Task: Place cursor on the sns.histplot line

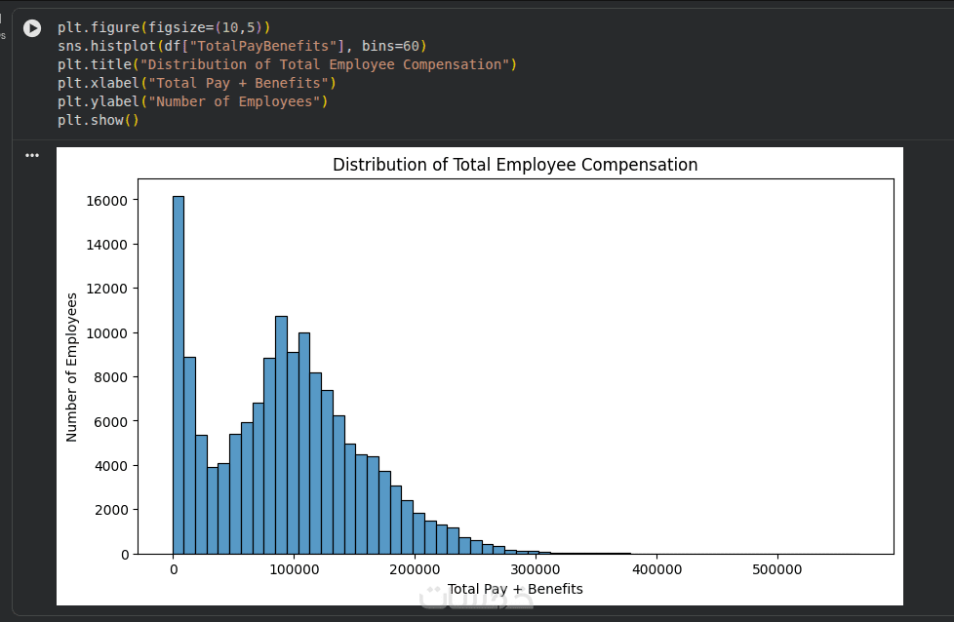Action: (x=241, y=46)
